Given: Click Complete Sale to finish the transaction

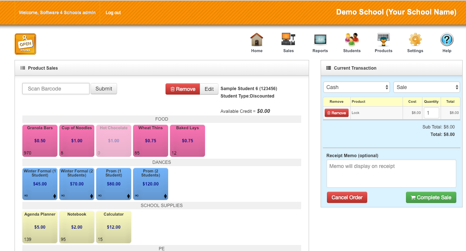Looking at the screenshot, I should click(x=431, y=197).
